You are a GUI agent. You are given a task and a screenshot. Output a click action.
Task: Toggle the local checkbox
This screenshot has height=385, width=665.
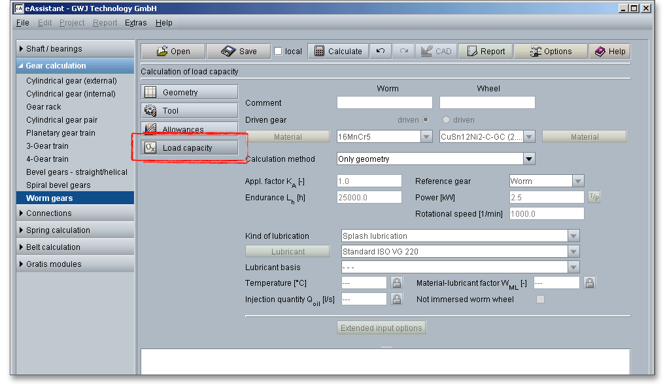(279, 52)
